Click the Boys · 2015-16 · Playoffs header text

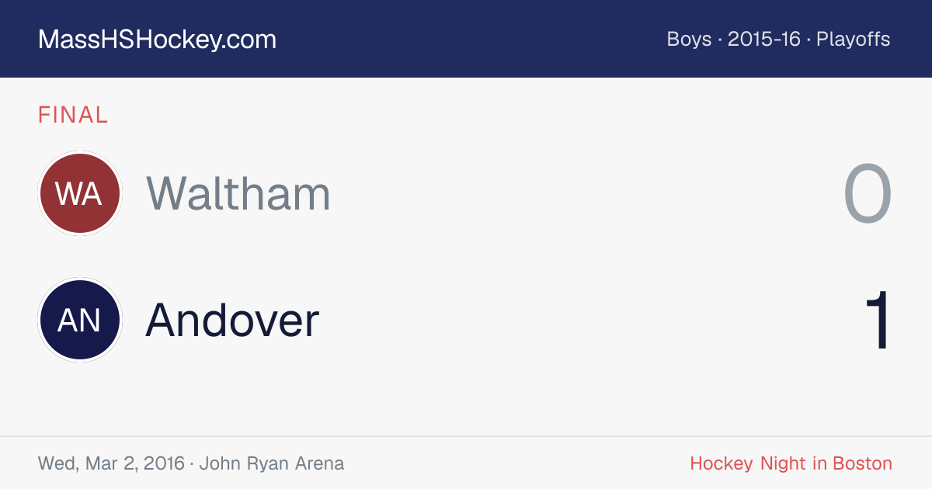pyautogui.click(x=778, y=39)
